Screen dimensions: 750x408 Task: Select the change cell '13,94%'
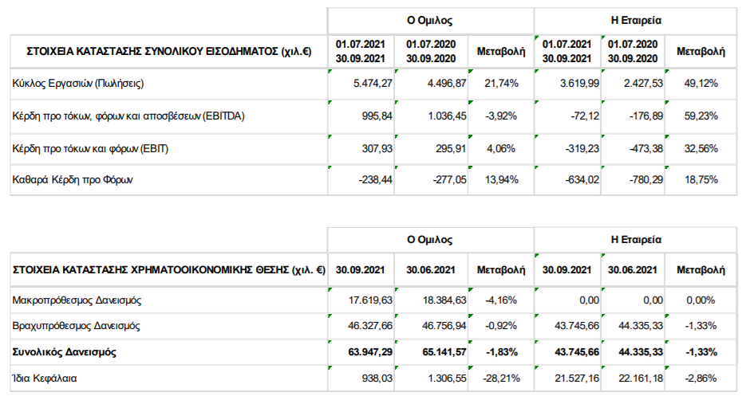[x=501, y=179]
